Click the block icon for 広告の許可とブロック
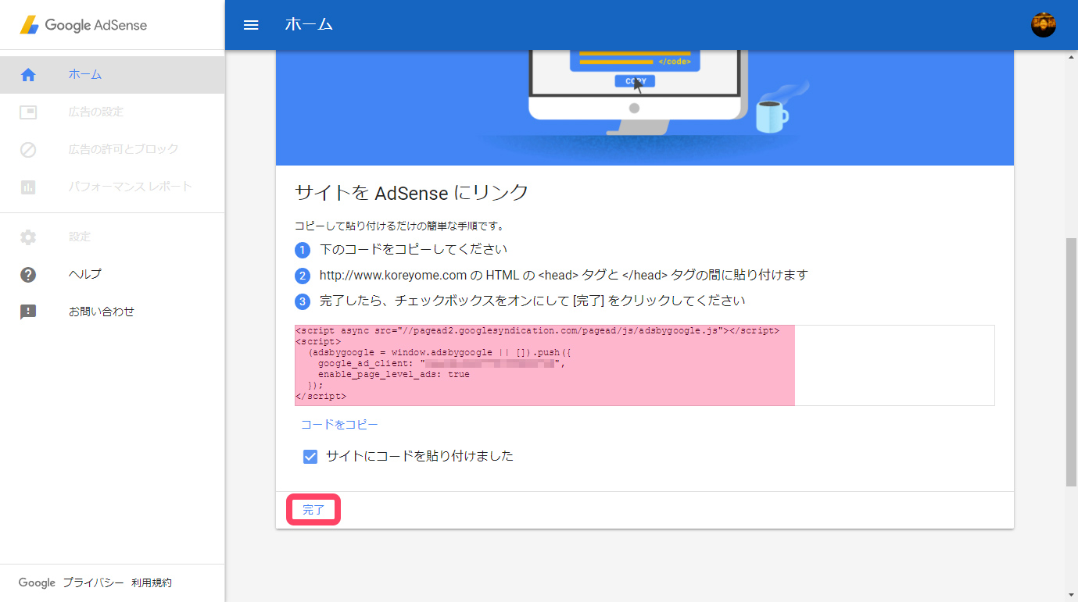Viewport: 1078px width, 602px height. coord(28,149)
